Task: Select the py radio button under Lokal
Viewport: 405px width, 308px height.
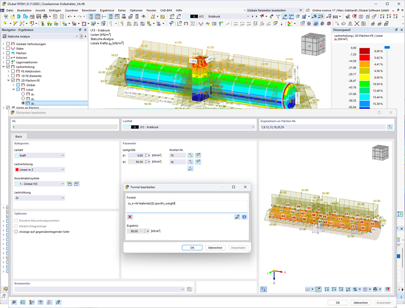Action: 23,99
